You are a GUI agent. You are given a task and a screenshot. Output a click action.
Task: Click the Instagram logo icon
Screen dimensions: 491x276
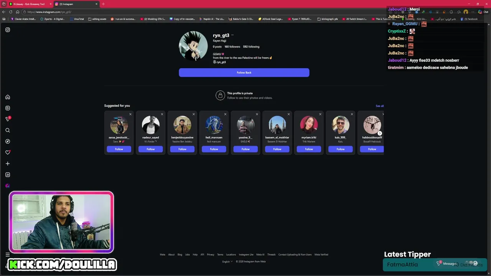(x=8, y=30)
